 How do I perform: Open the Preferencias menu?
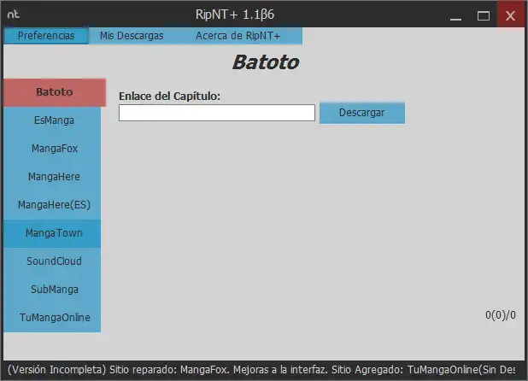[46, 36]
